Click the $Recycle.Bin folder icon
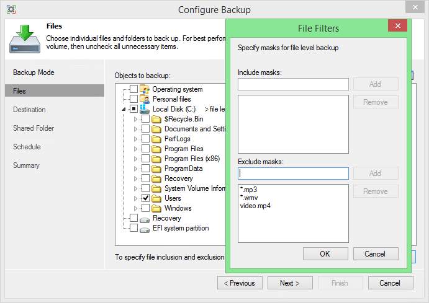The image size is (429, 303). [x=156, y=120]
